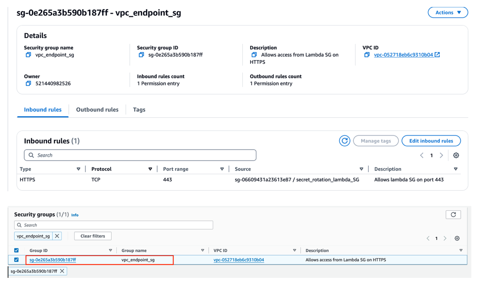Copy the security group ID sg-0e265a3b590b187ff
This screenshot has width=479, height=283.
[141, 55]
